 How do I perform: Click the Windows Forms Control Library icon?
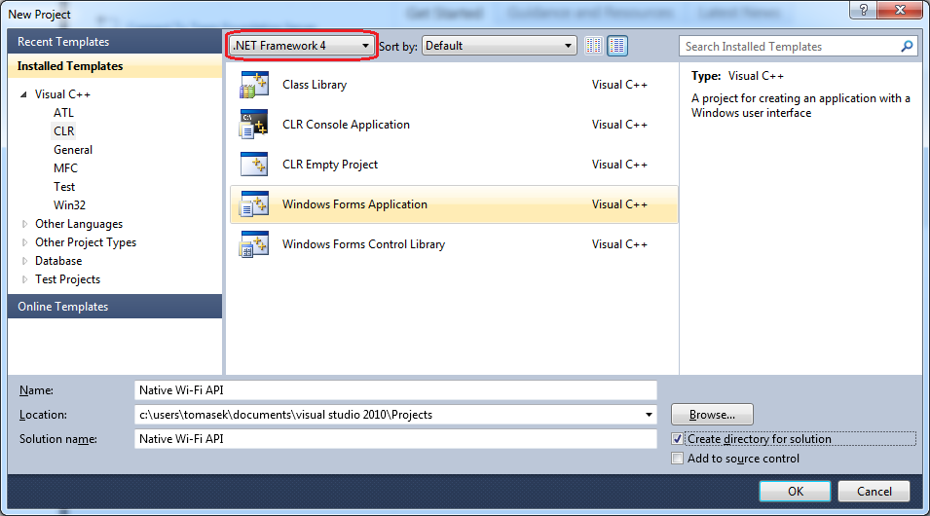(254, 244)
